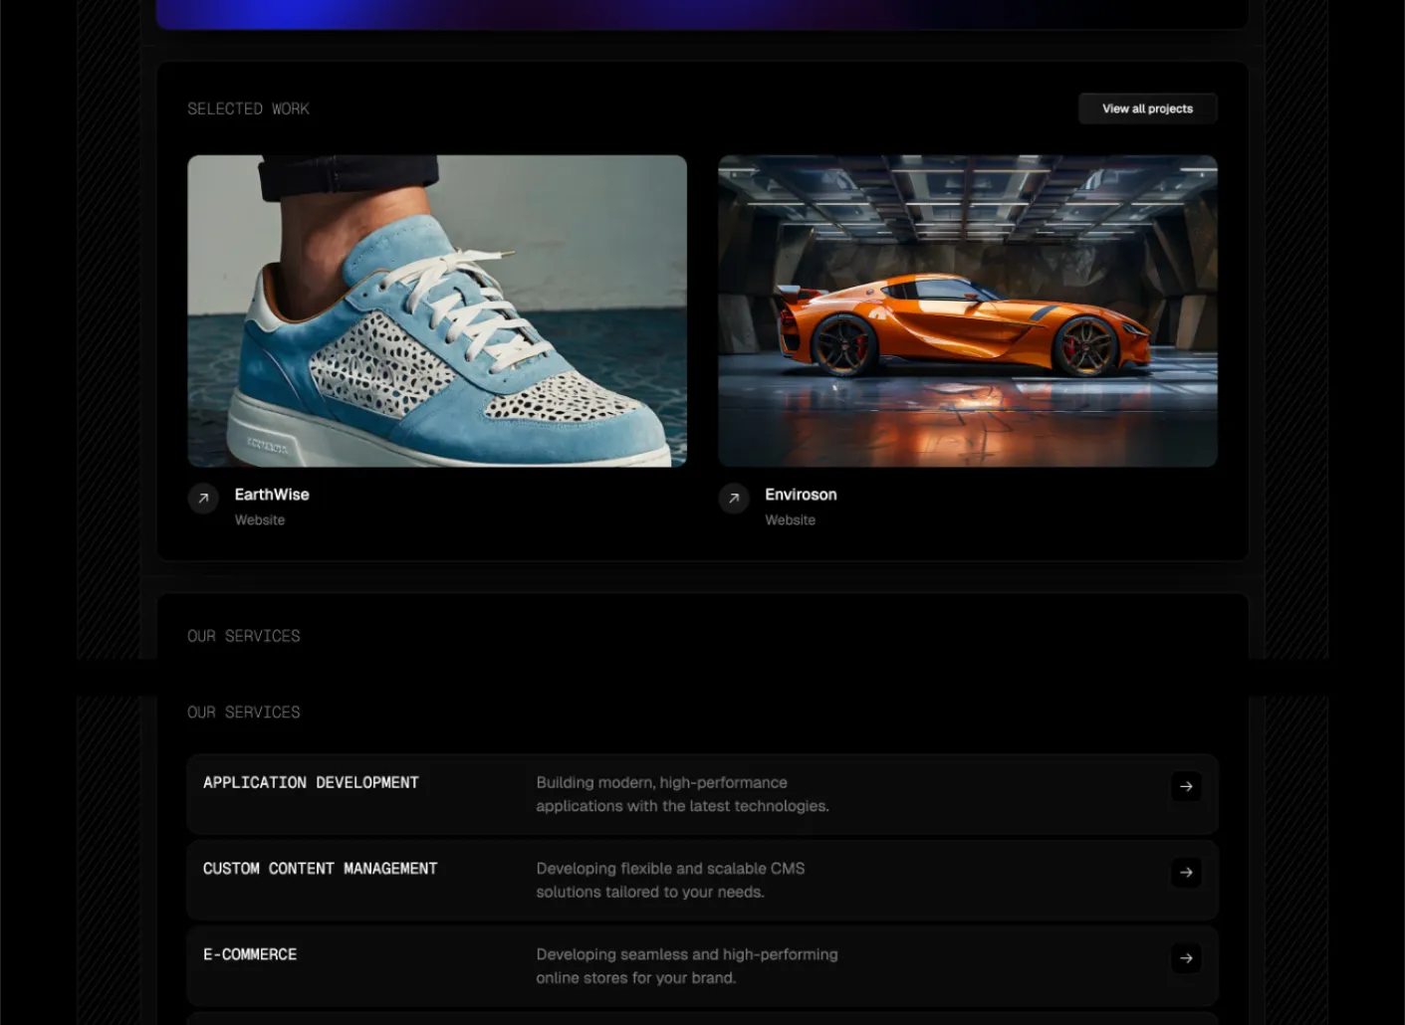Viewport: 1405px width, 1025px height.
Task: Select the EarthWise project title
Action: click(x=272, y=495)
